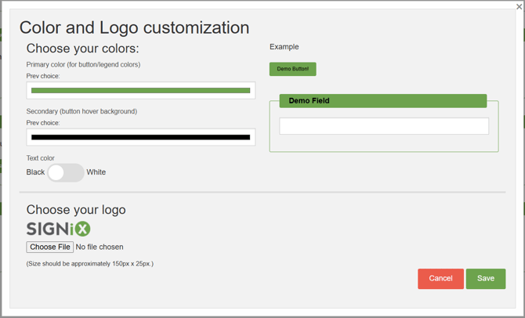Toggle the text color switch

click(65, 172)
